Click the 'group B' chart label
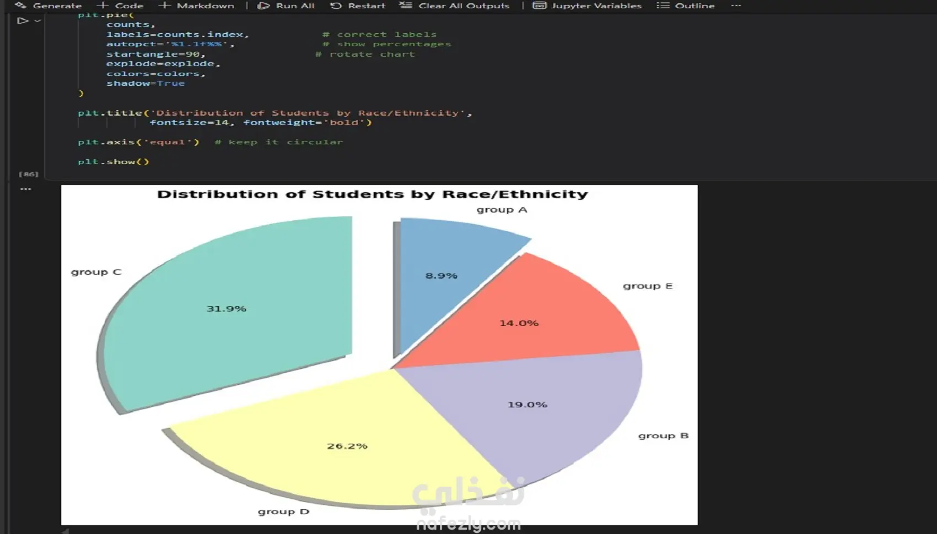 (663, 435)
